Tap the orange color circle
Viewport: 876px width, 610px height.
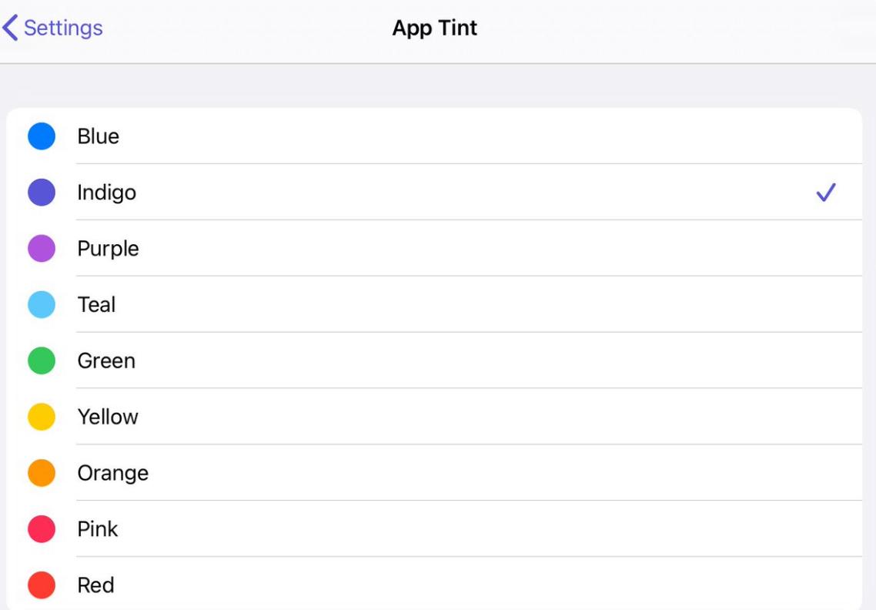[42, 473]
